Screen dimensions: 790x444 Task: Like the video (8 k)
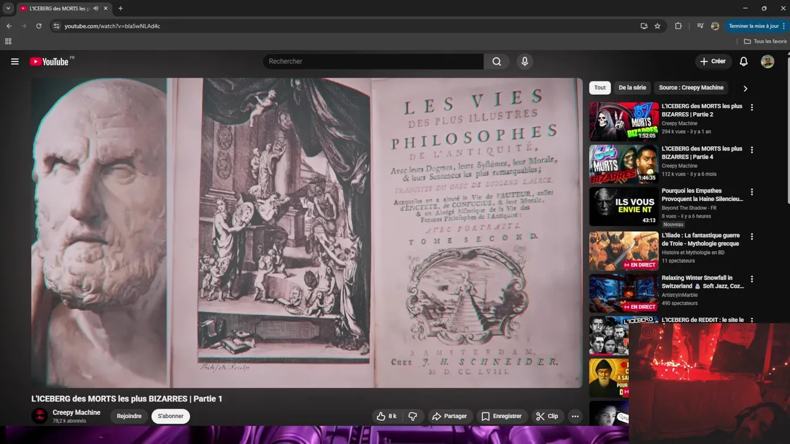click(387, 416)
